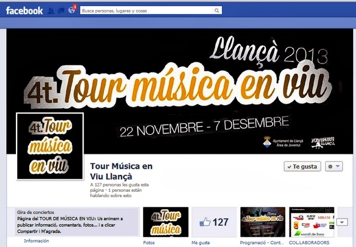Click the thumbs-up 127 likes box
The image size is (356, 247).
pyautogui.click(x=214, y=222)
